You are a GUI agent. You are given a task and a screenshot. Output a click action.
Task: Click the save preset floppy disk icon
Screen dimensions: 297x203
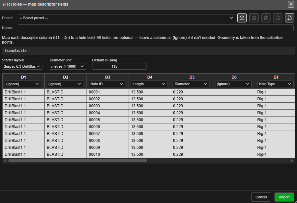254,18
